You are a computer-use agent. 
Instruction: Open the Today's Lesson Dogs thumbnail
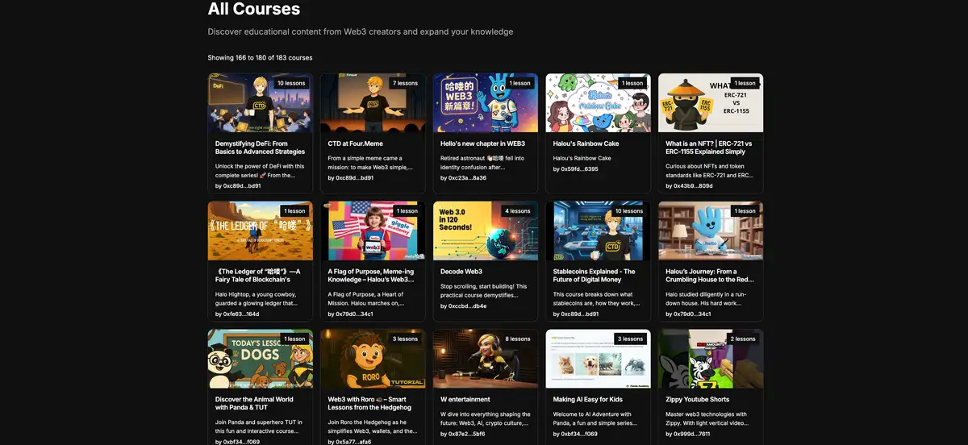click(x=260, y=360)
